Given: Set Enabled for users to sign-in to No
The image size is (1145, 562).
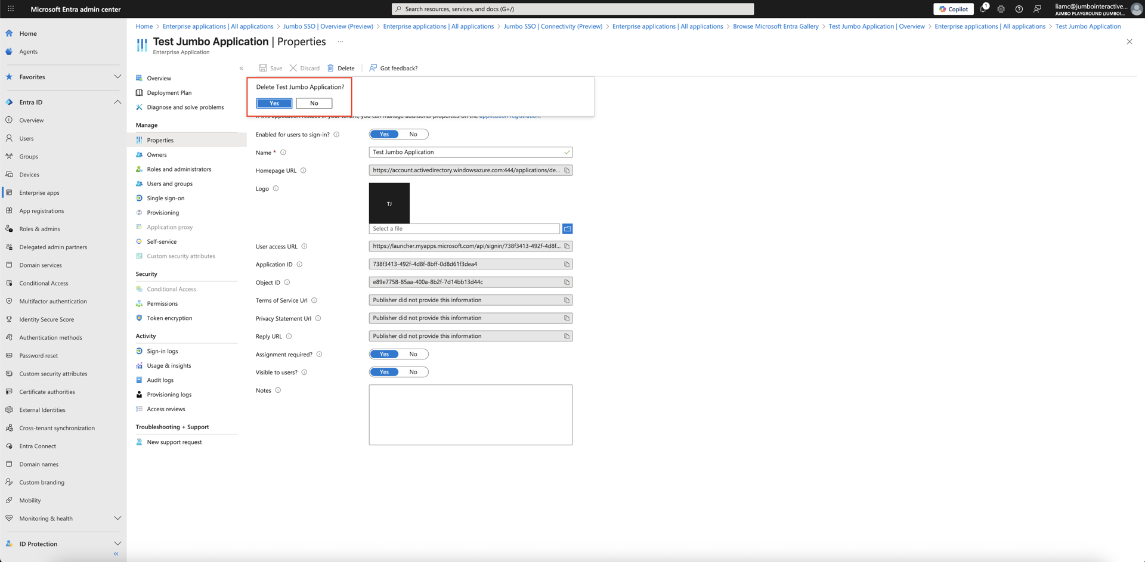Looking at the screenshot, I should [x=413, y=134].
